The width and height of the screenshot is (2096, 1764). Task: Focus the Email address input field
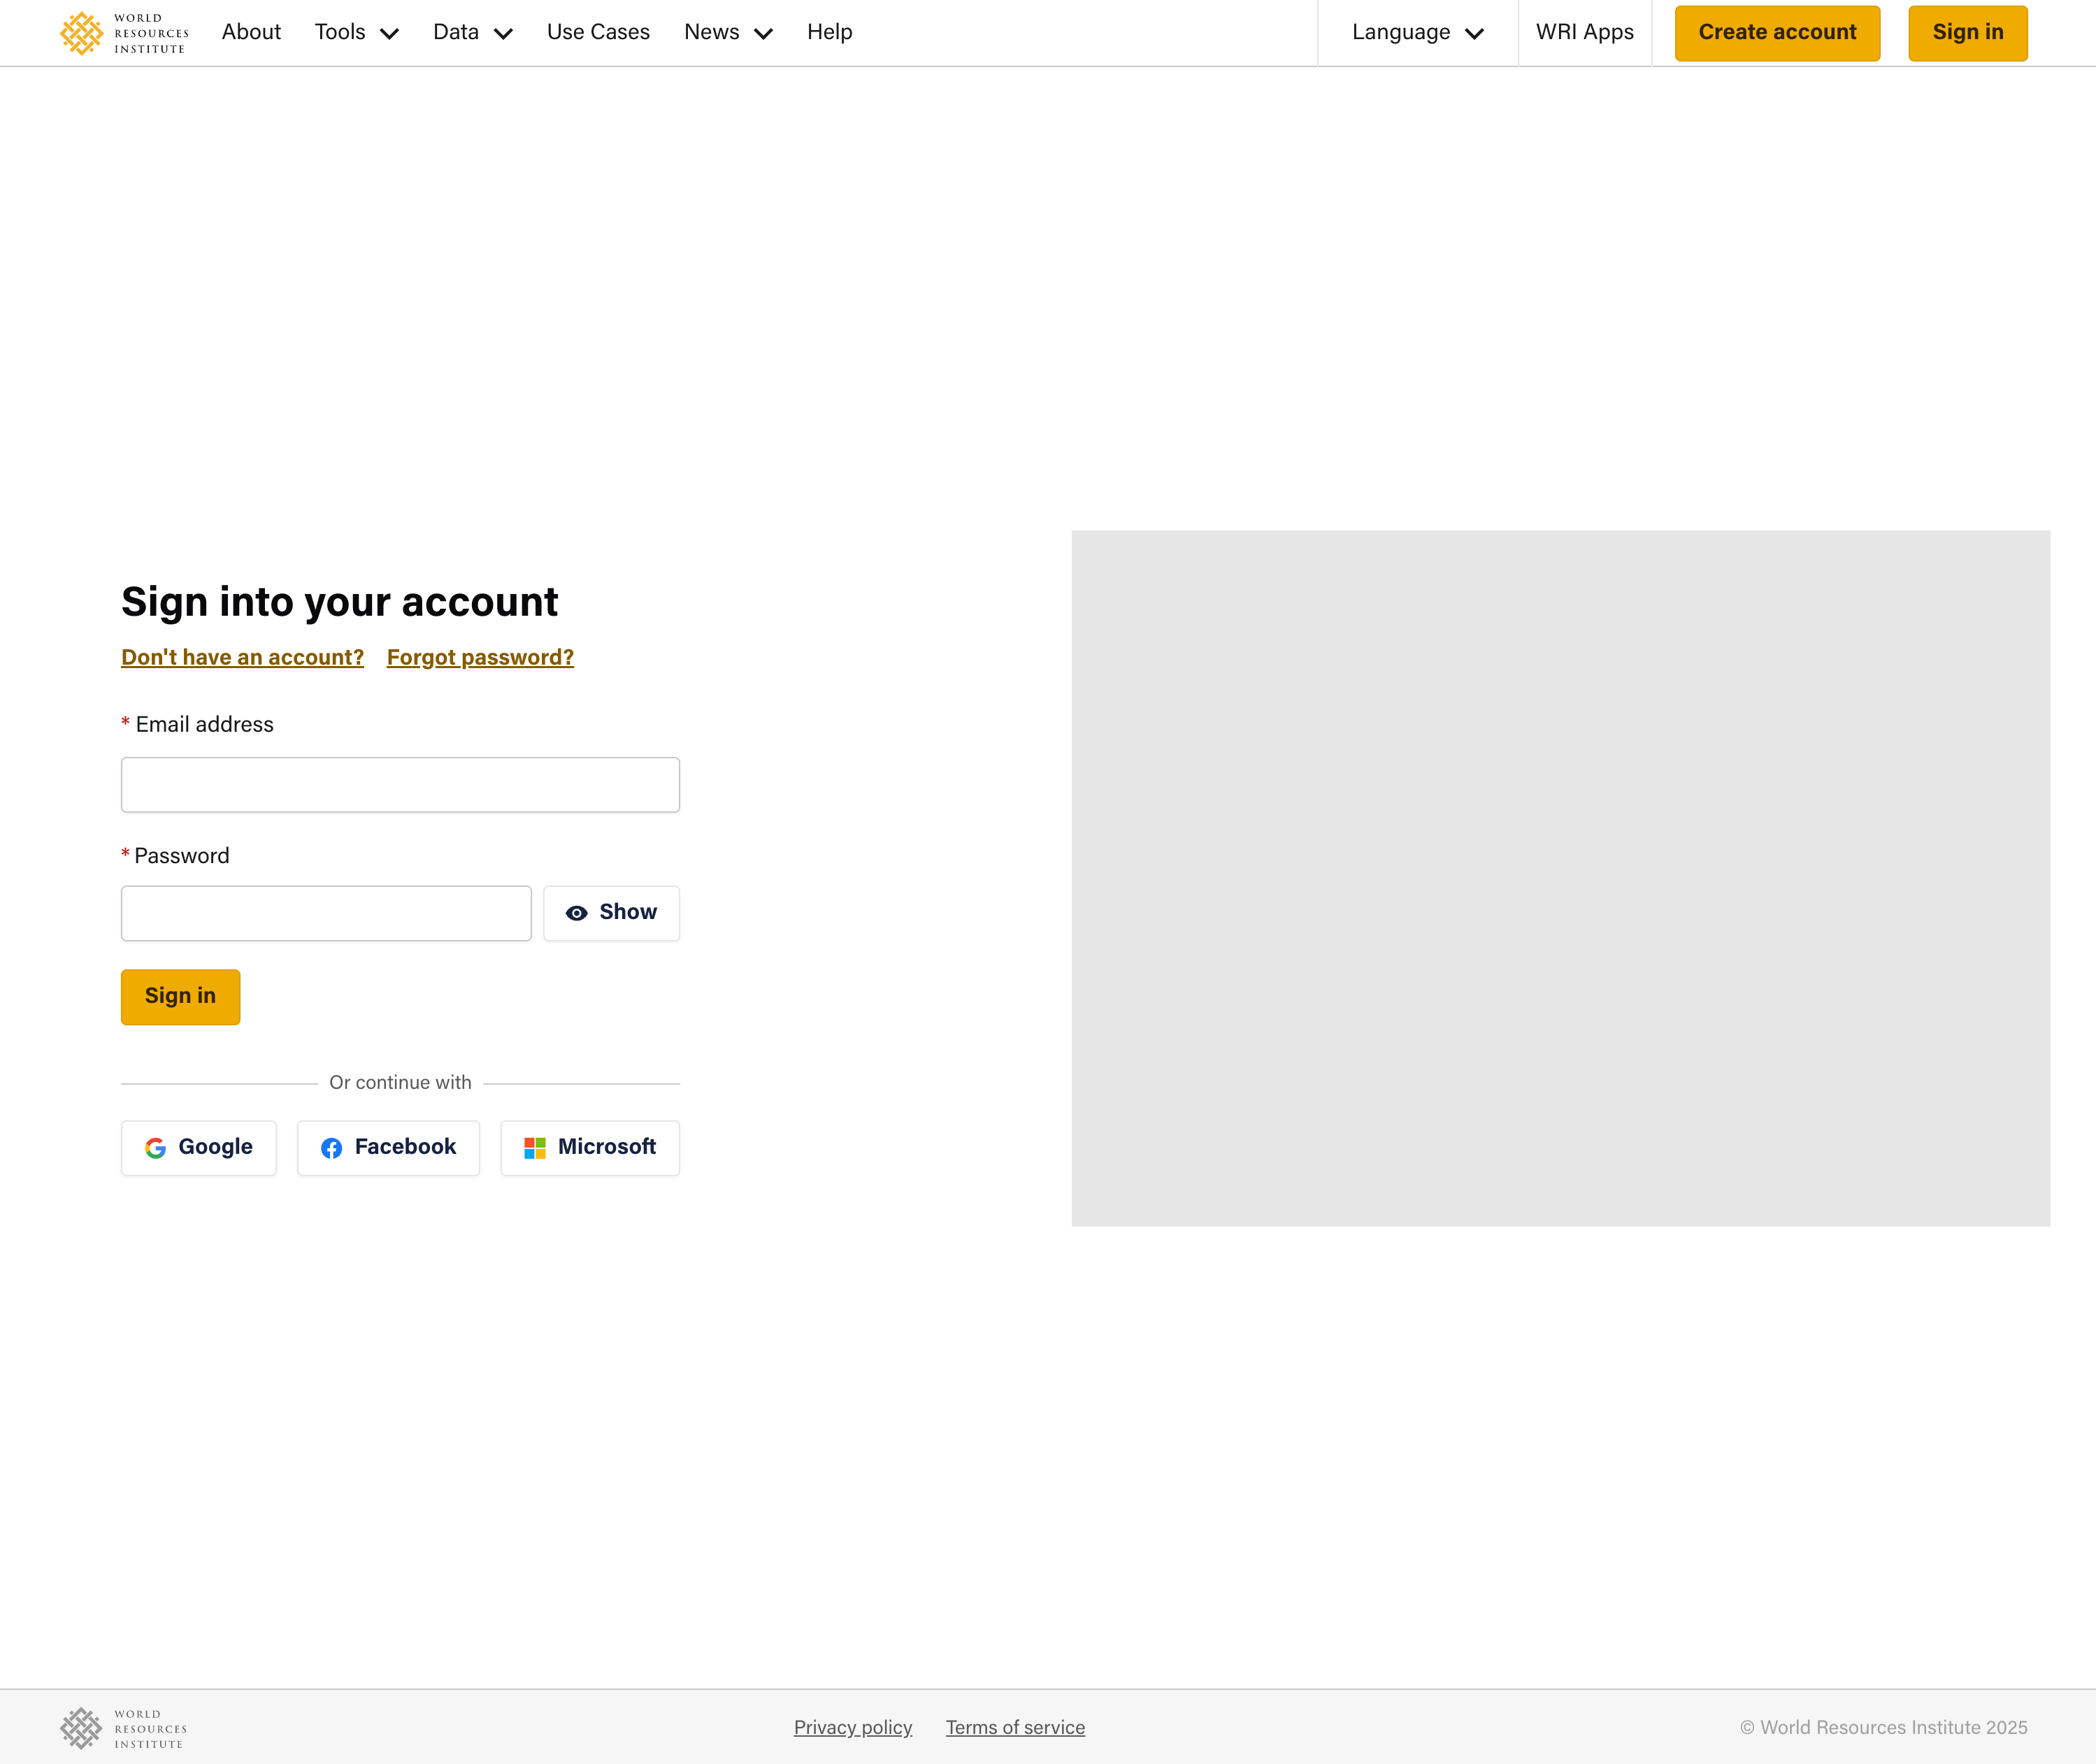pyautogui.click(x=400, y=785)
